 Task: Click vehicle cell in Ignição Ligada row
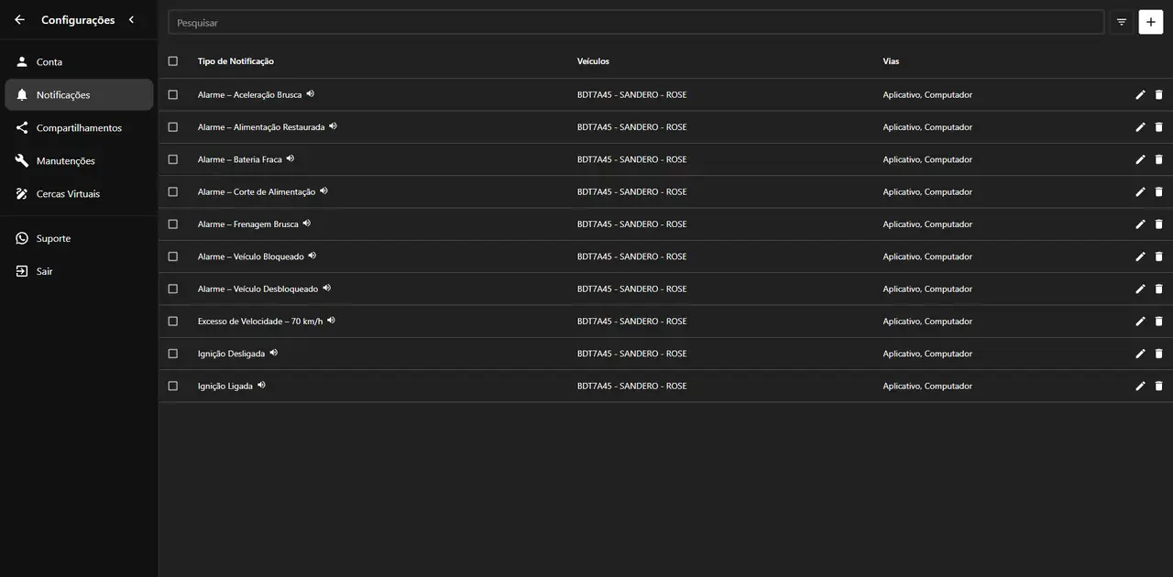[631, 386]
